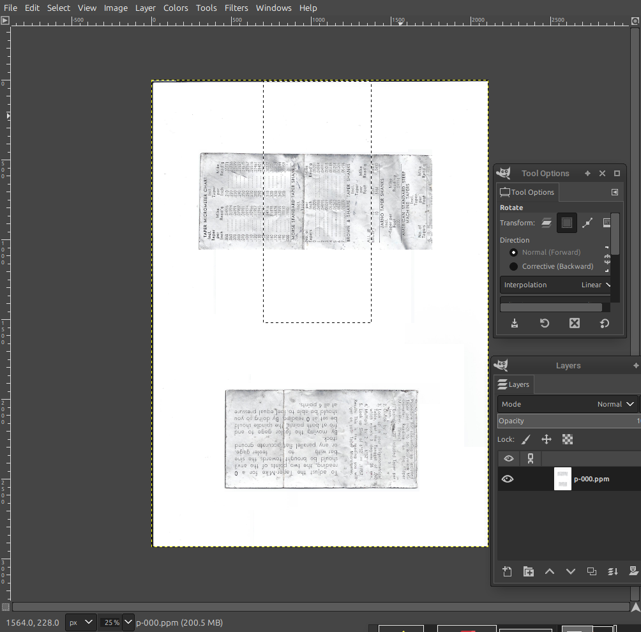Create a new layer group
This screenshot has width=641, height=632.
tap(528, 571)
